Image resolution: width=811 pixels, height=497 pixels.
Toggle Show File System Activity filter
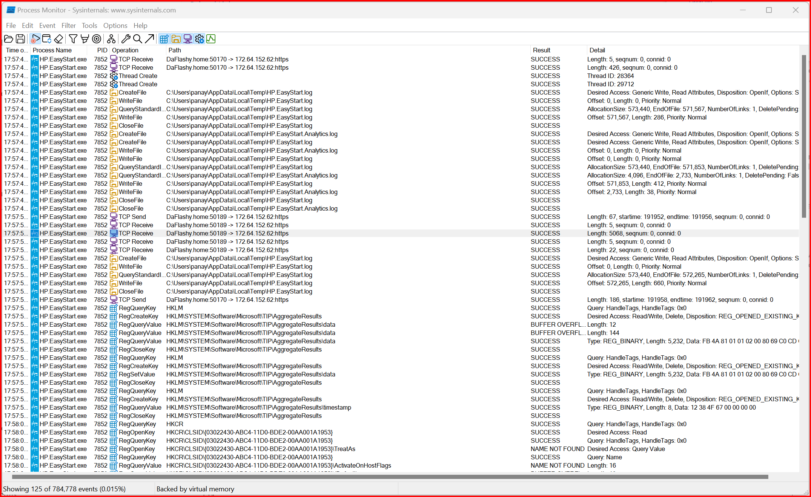pos(176,39)
